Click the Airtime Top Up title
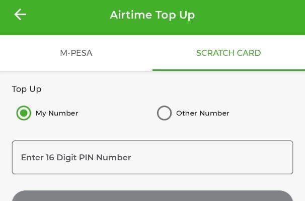Image resolution: width=305 pixels, height=201 pixels. pyautogui.click(x=152, y=15)
